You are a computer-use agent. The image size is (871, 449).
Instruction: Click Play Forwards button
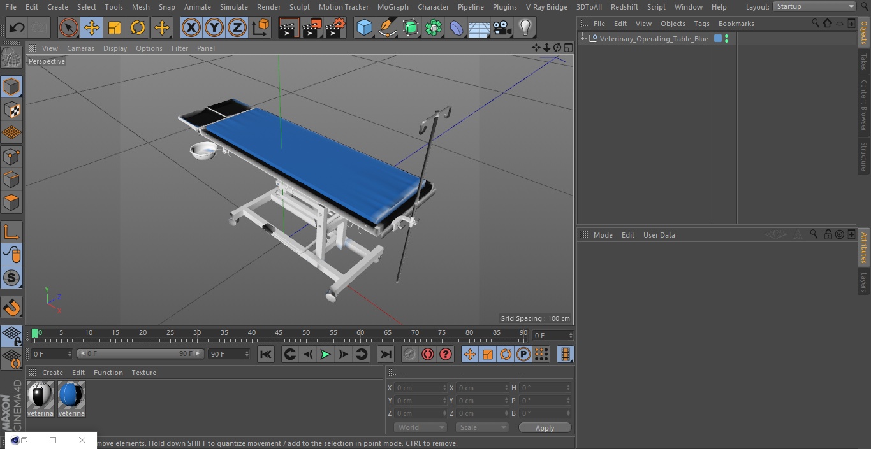coord(325,354)
